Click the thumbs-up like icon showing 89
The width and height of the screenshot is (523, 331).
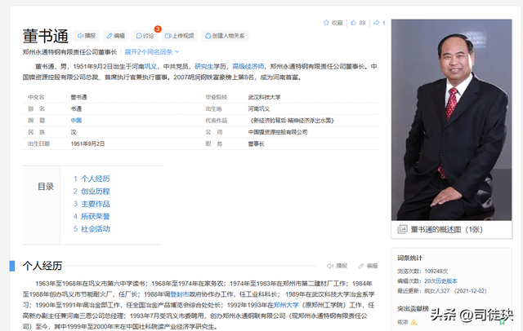coord(354,23)
